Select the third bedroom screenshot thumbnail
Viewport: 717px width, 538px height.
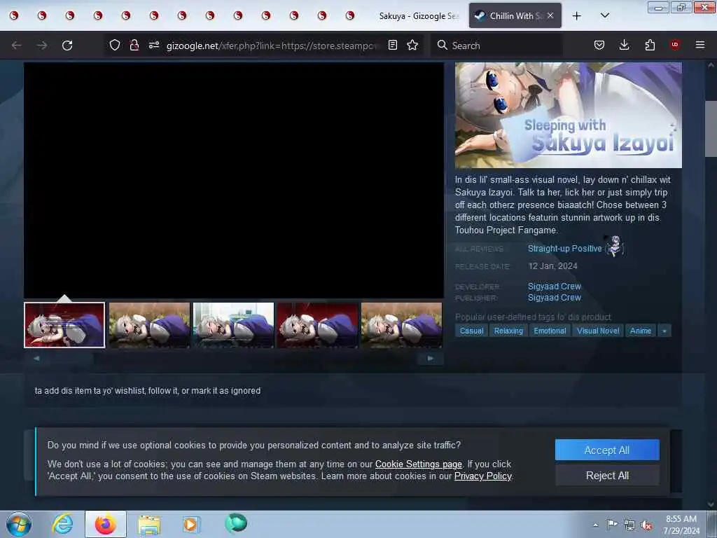pyautogui.click(x=233, y=325)
